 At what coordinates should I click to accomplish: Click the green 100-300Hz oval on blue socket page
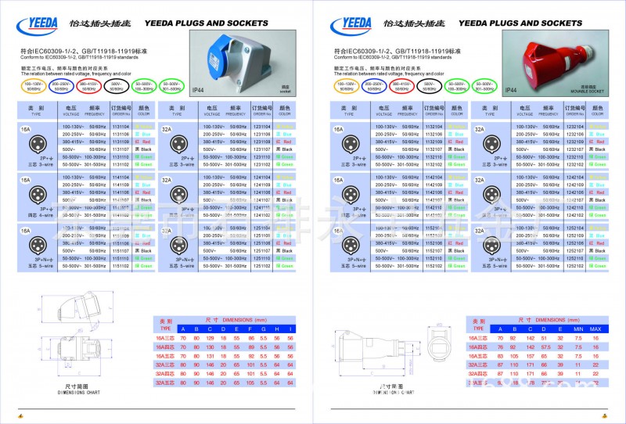[x=144, y=86]
